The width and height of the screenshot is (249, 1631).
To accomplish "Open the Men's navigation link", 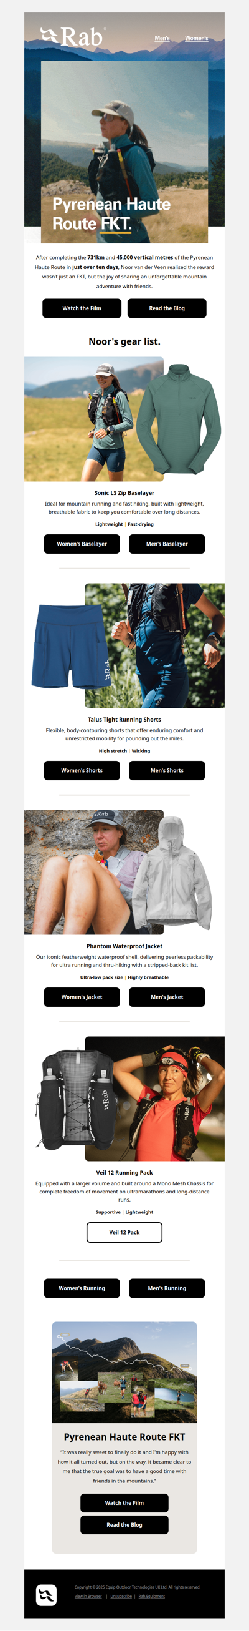I will pyautogui.click(x=162, y=38).
